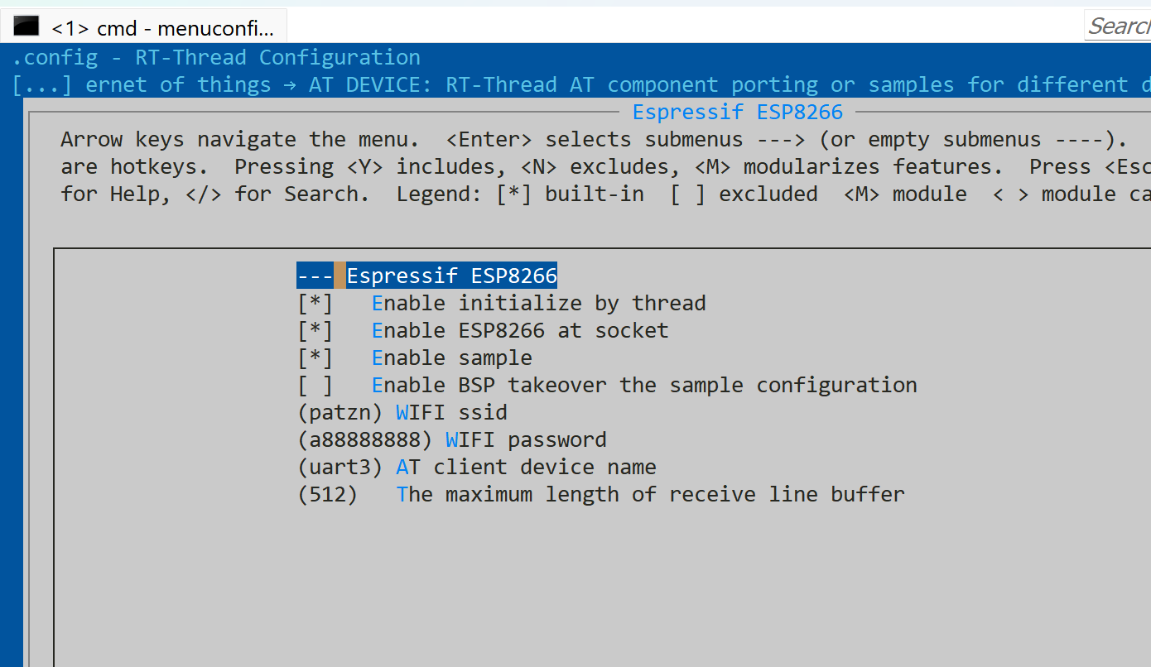Click the 512 buffer length value
1151x667 pixels.
(x=328, y=495)
